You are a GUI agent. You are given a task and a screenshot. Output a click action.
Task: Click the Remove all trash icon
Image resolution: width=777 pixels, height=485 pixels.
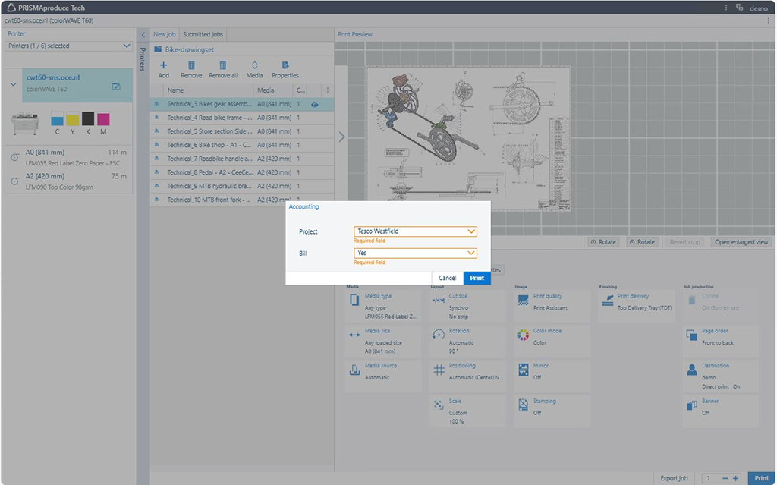(223, 66)
